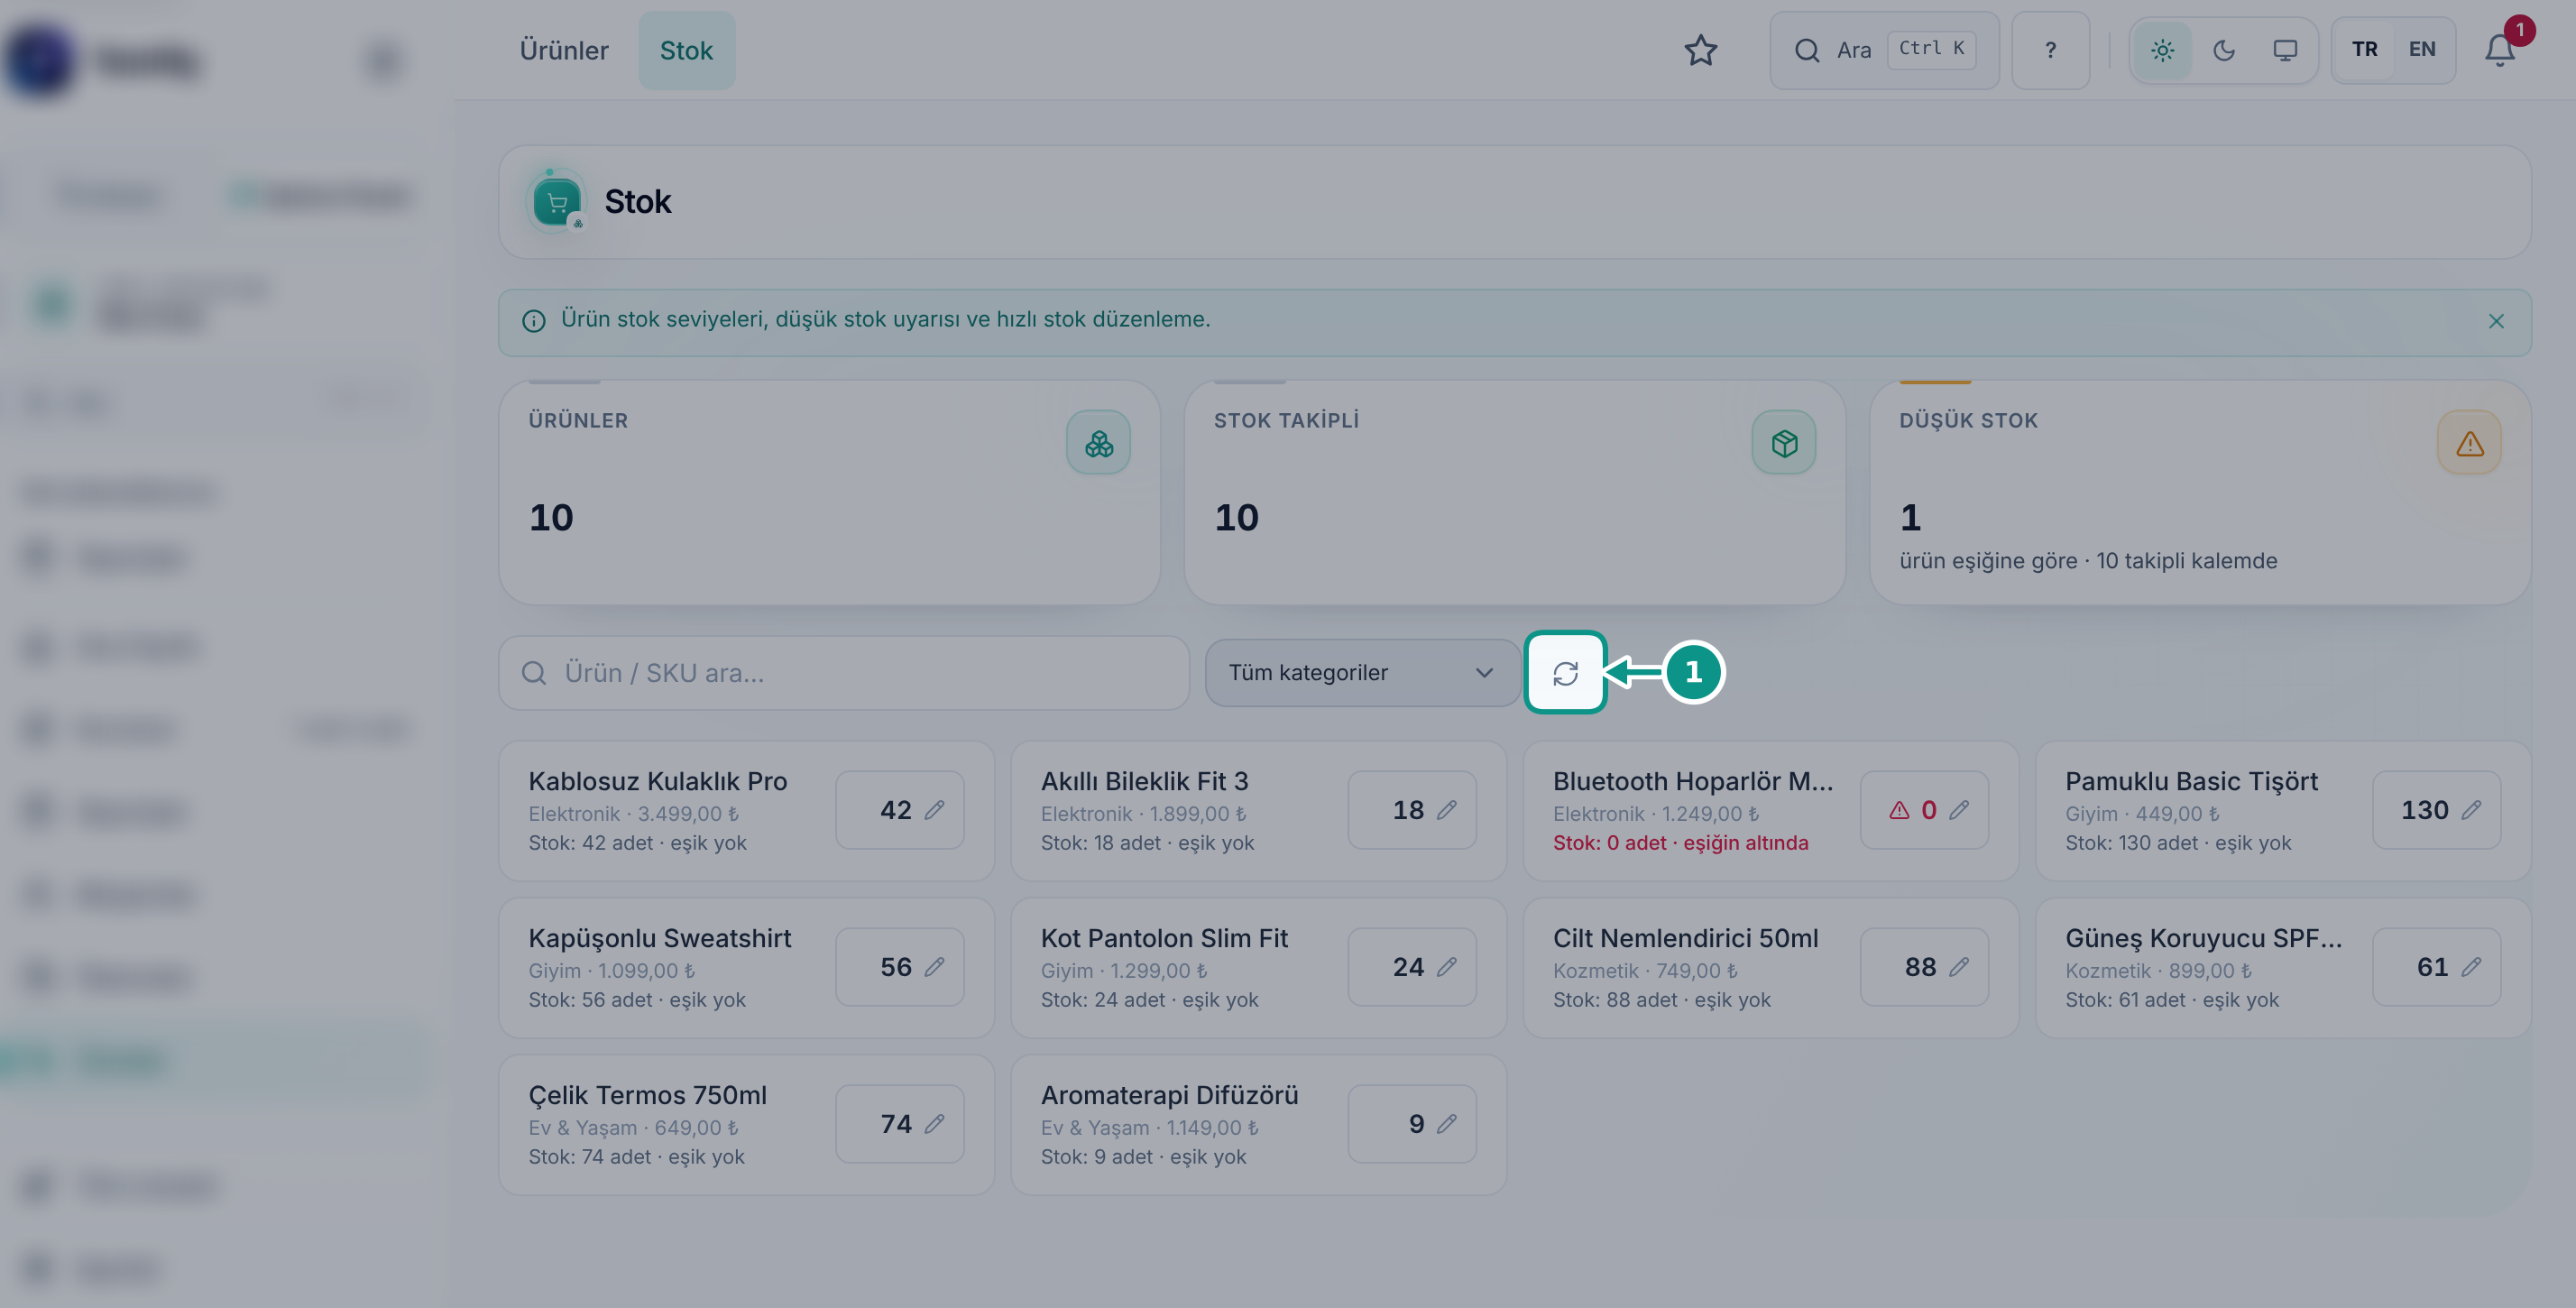
Task: Add page to favorites with star icon
Action: (1700, 50)
